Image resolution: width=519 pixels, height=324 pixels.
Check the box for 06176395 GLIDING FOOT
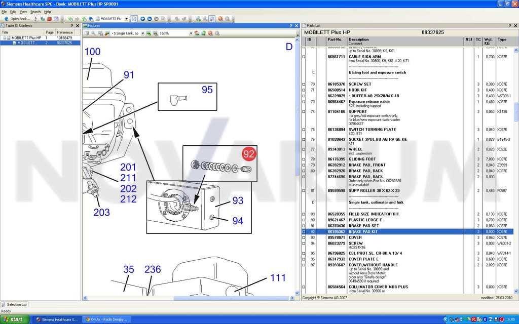(x=304, y=159)
